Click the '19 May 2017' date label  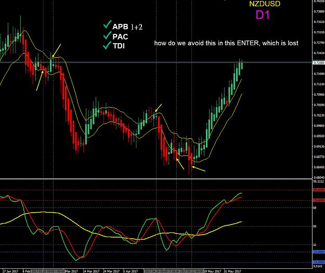click(x=212, y=271)
